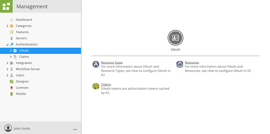
Task: Expand the Integration node chevron
Action: coord(7,63)
